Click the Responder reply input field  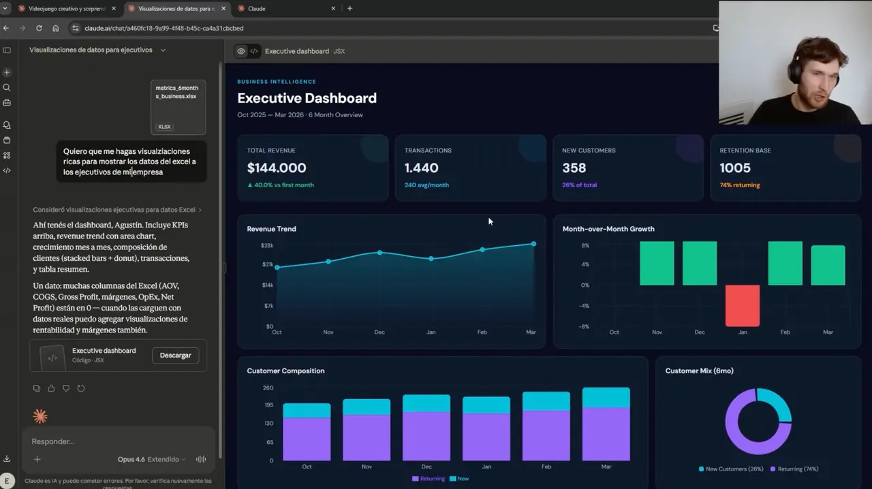(119, 441)
